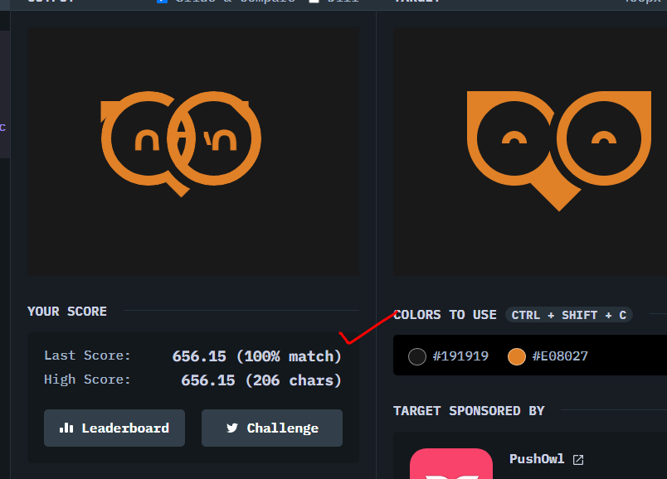Click the bar chart icon on Leaderboard

click(66, 428)
